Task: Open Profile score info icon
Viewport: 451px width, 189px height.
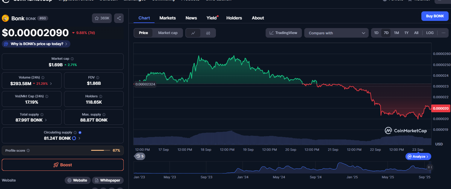Action: pyautogui.click(x=28, y=150)
